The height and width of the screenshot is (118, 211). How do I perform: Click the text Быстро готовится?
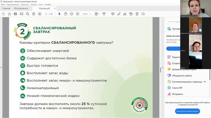(43, 66)
